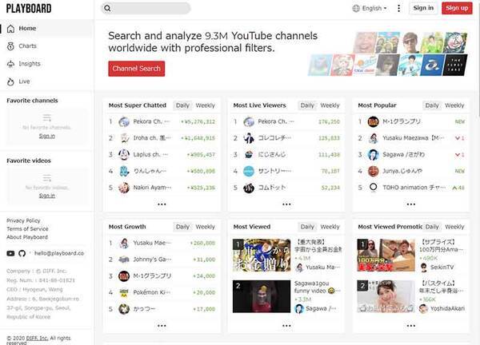Expand more in Most Growth card
This screenshot has height=345, width=480.
(x=162, y=326)
